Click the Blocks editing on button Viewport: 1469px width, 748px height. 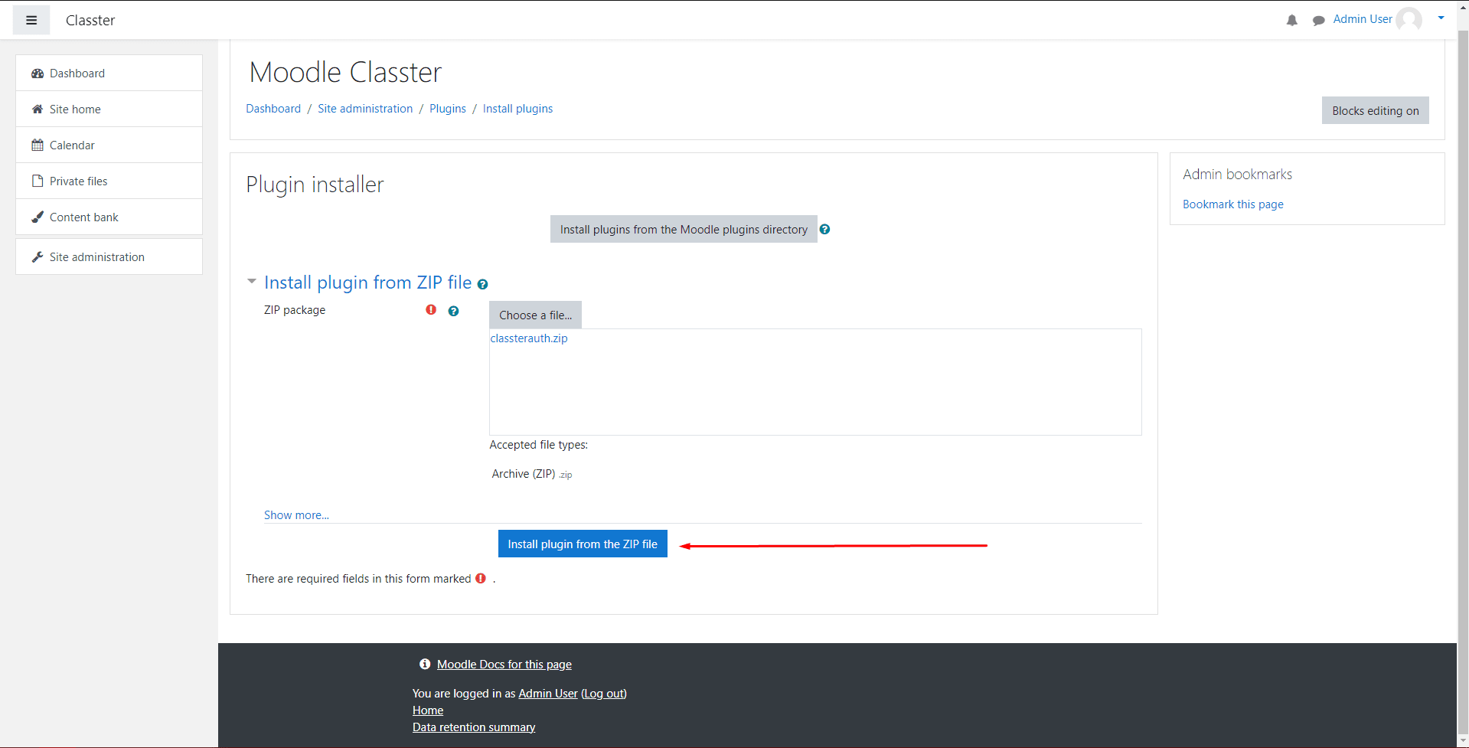(1375, 110)
